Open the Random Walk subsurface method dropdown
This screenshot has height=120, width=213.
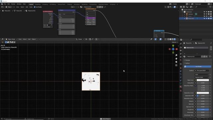pyautogui.click(x=202, y=77)
